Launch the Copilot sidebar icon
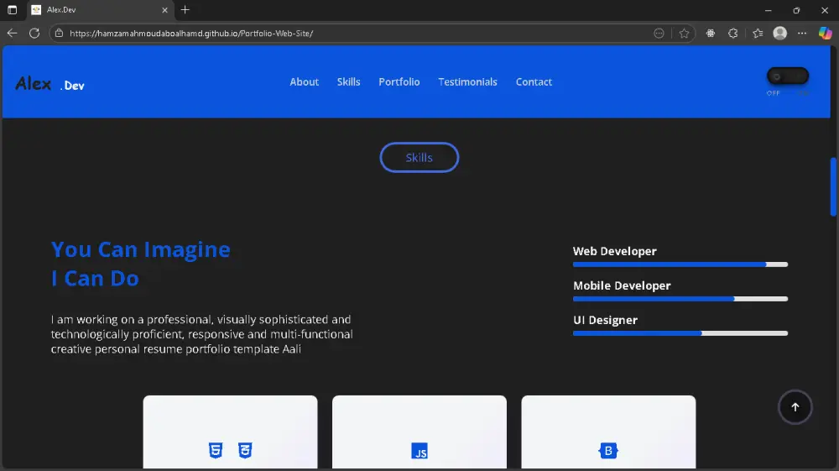The height and width of the screenshot is (471, 839). pyautogui.click(x=825, y=34)
